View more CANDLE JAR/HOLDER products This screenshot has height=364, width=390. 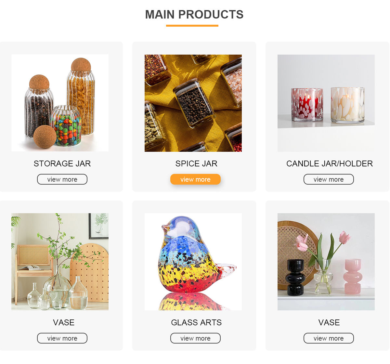point(329,179)
